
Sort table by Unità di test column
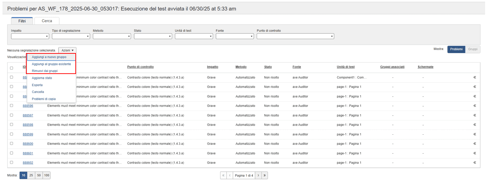pyautogui.click(x=346, y=67)
